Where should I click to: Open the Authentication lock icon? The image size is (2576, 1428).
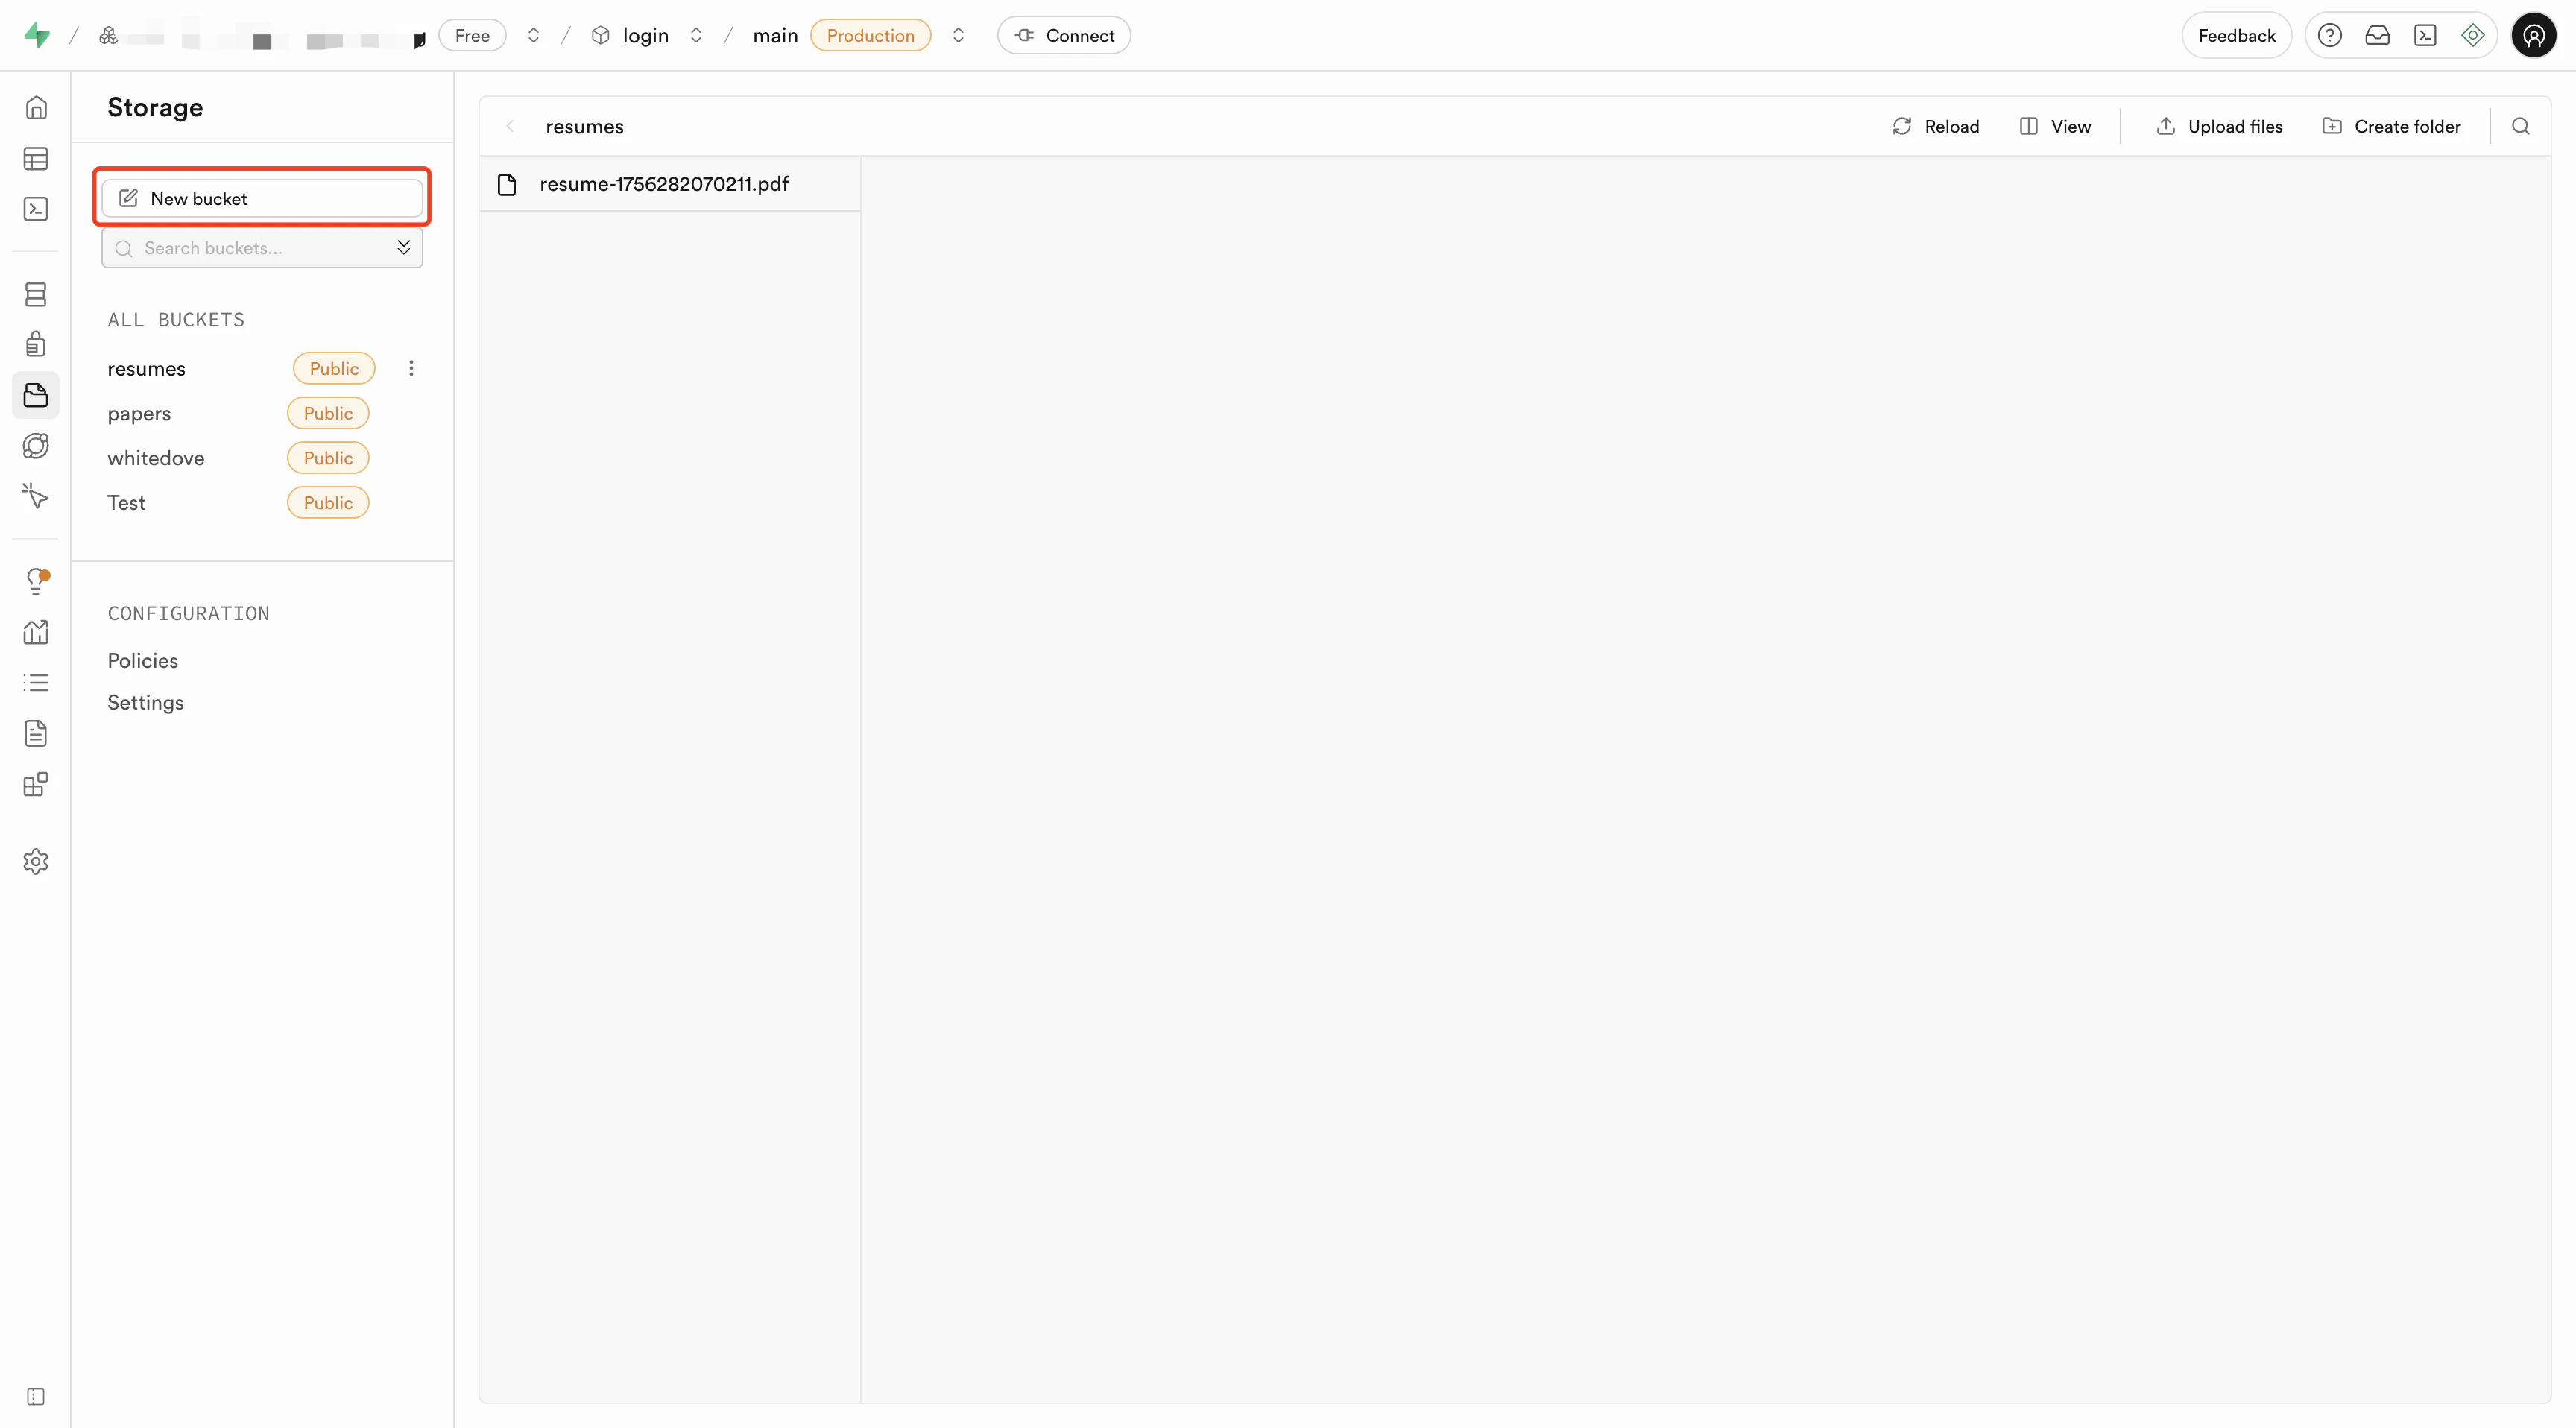coord(36,344)
